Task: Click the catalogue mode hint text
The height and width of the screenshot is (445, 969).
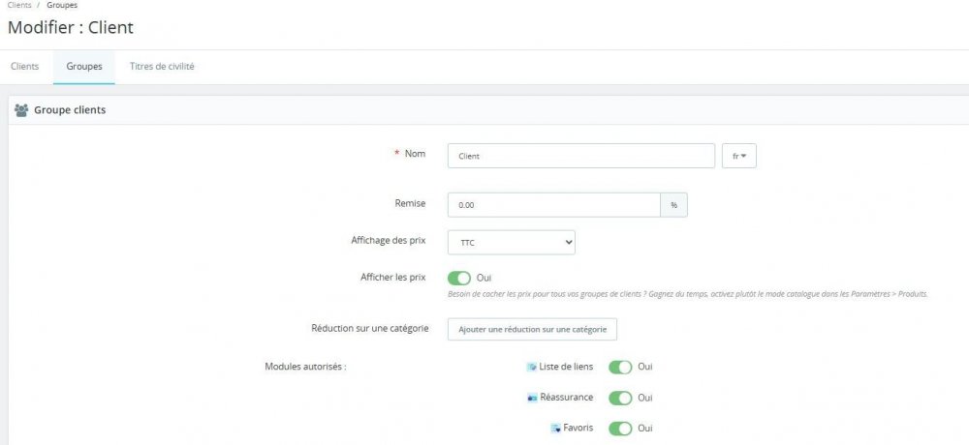Action: click(687, 294)
